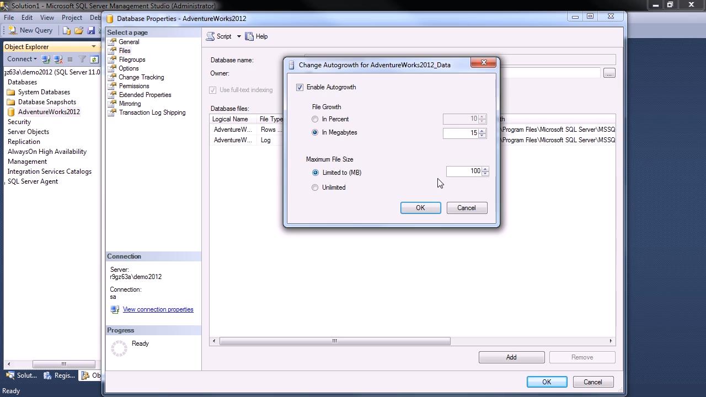Close the Change Autogrowth dialog with X

(484, 62)
